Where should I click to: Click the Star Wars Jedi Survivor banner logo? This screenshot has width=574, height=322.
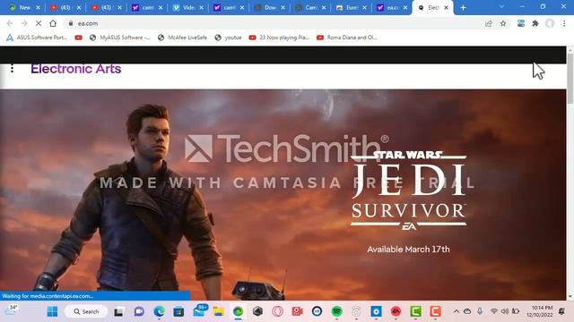[409, 191]
